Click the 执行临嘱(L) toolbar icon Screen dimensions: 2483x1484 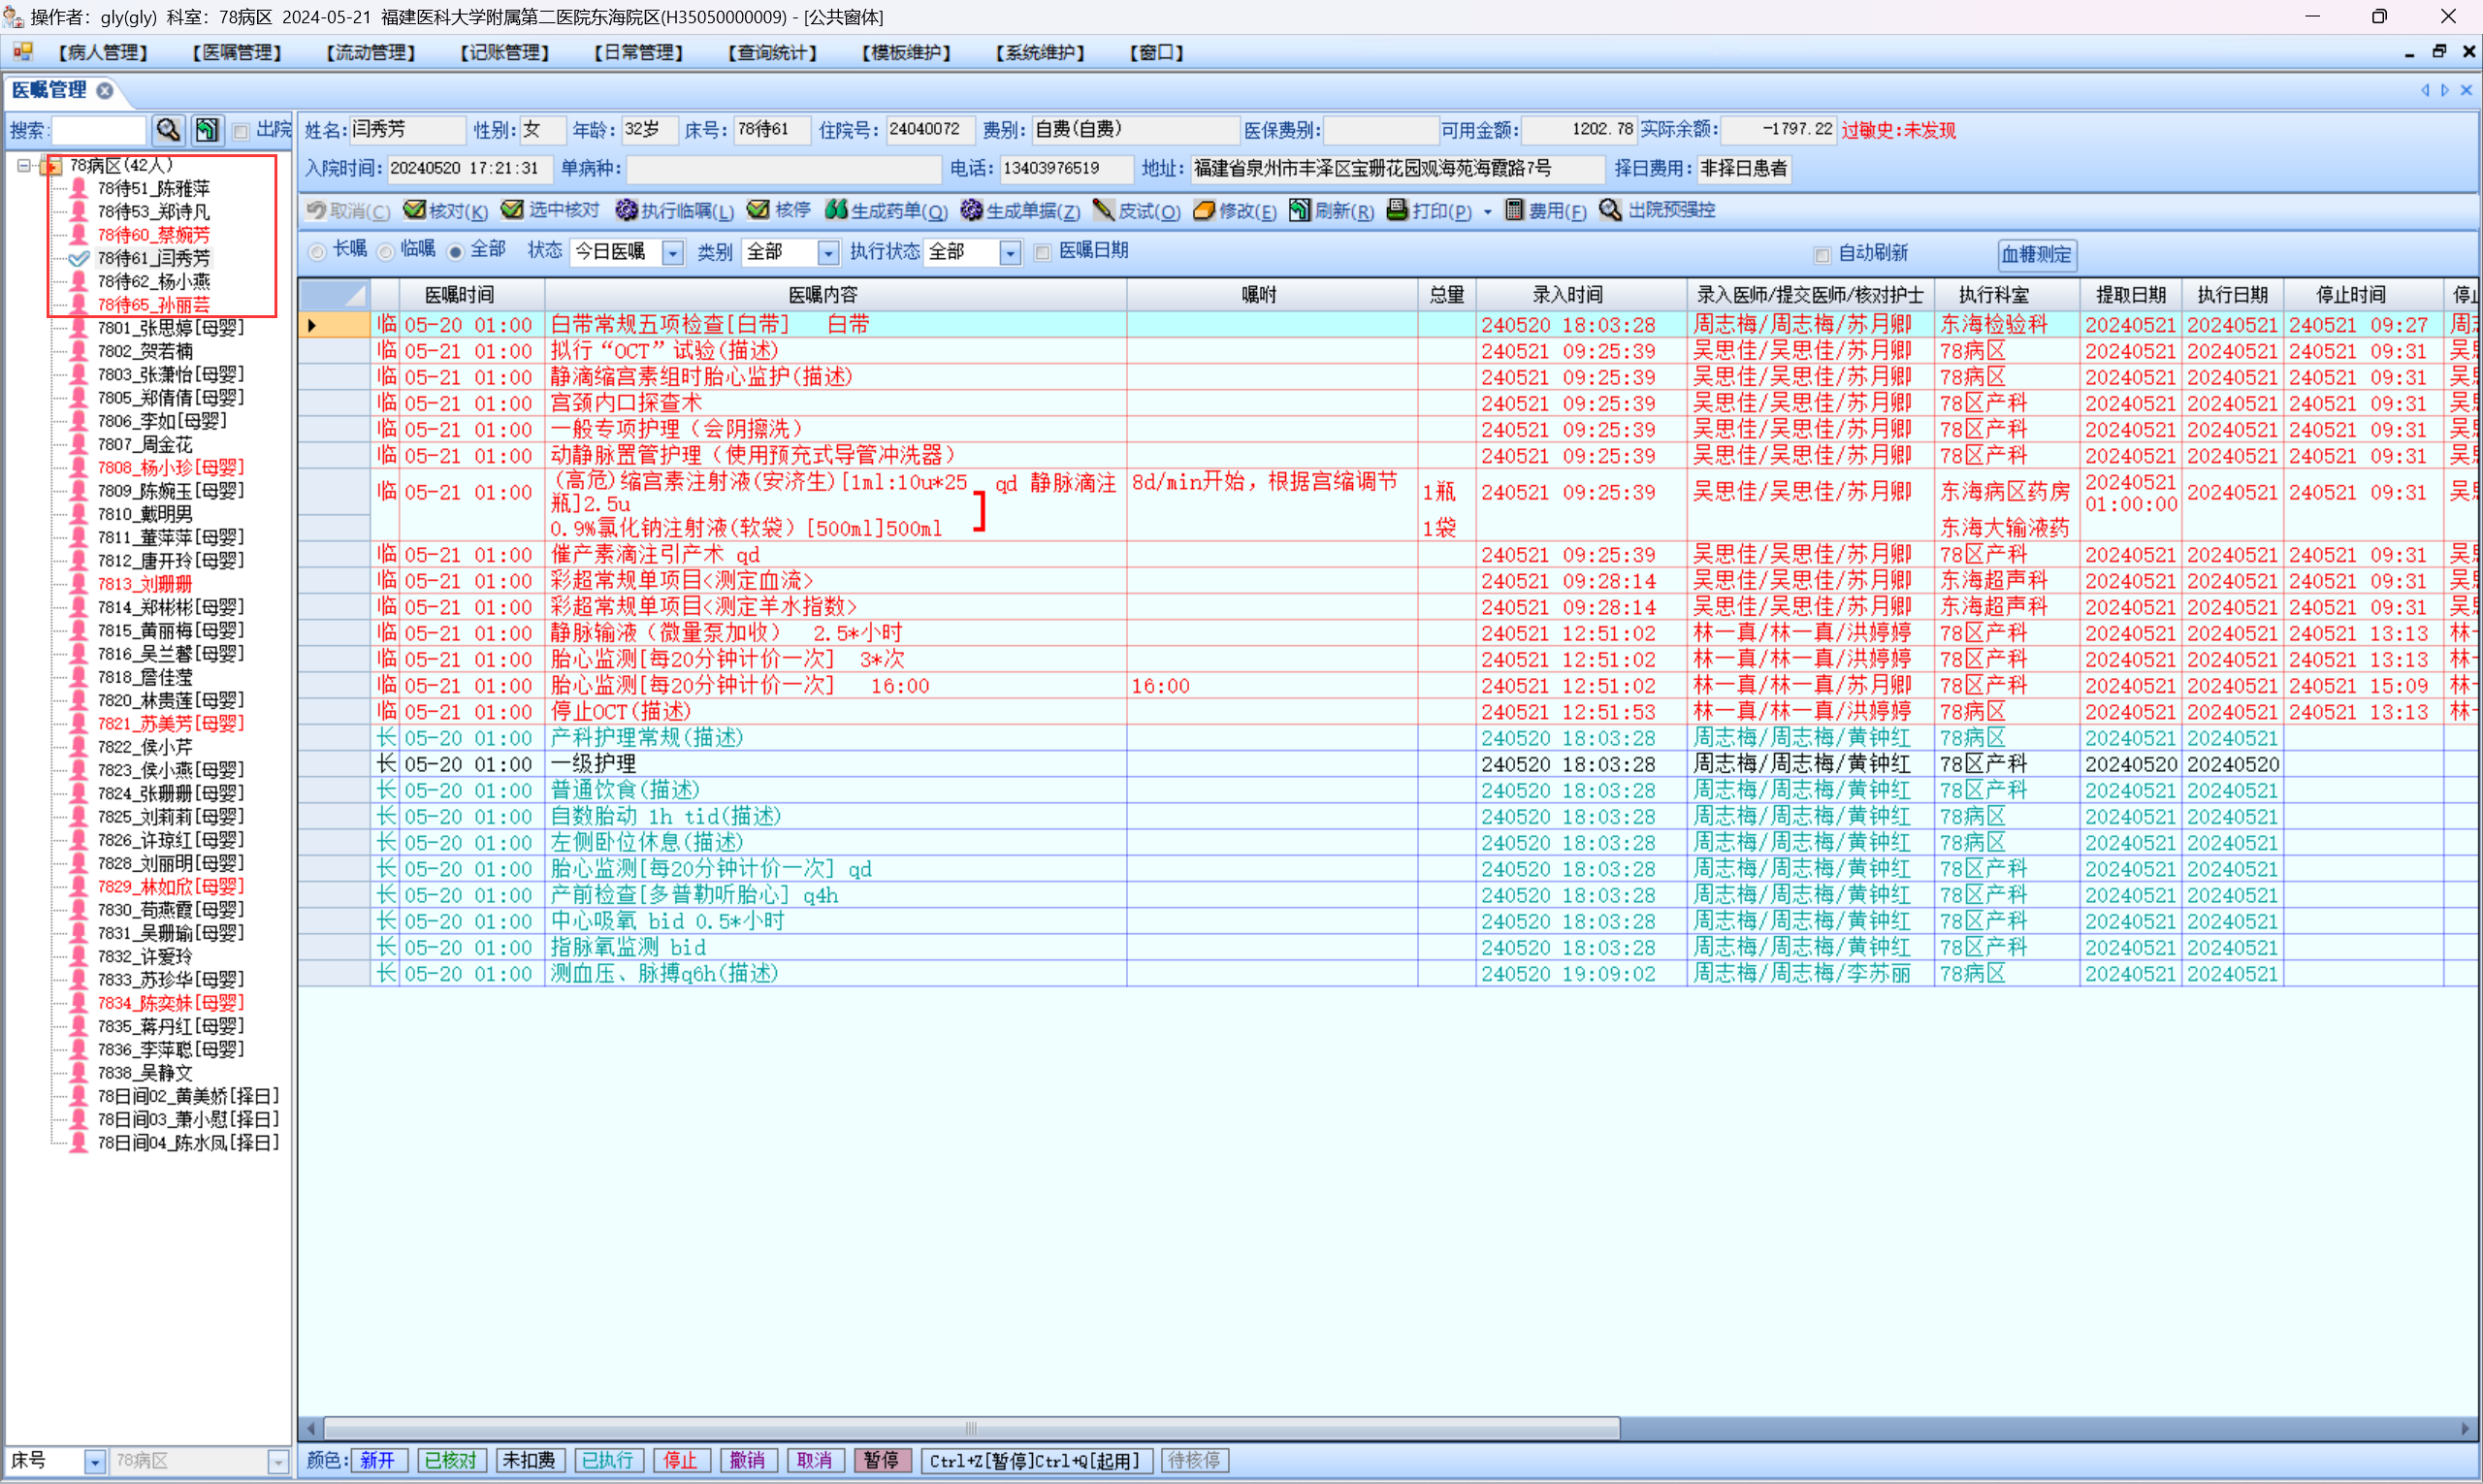click(626, 210)
